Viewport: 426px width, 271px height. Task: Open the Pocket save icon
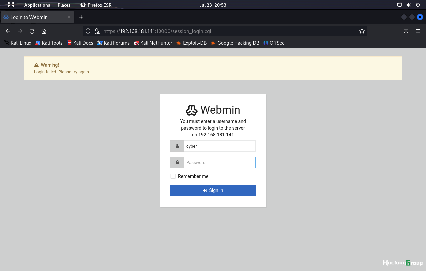coord(406,31)
